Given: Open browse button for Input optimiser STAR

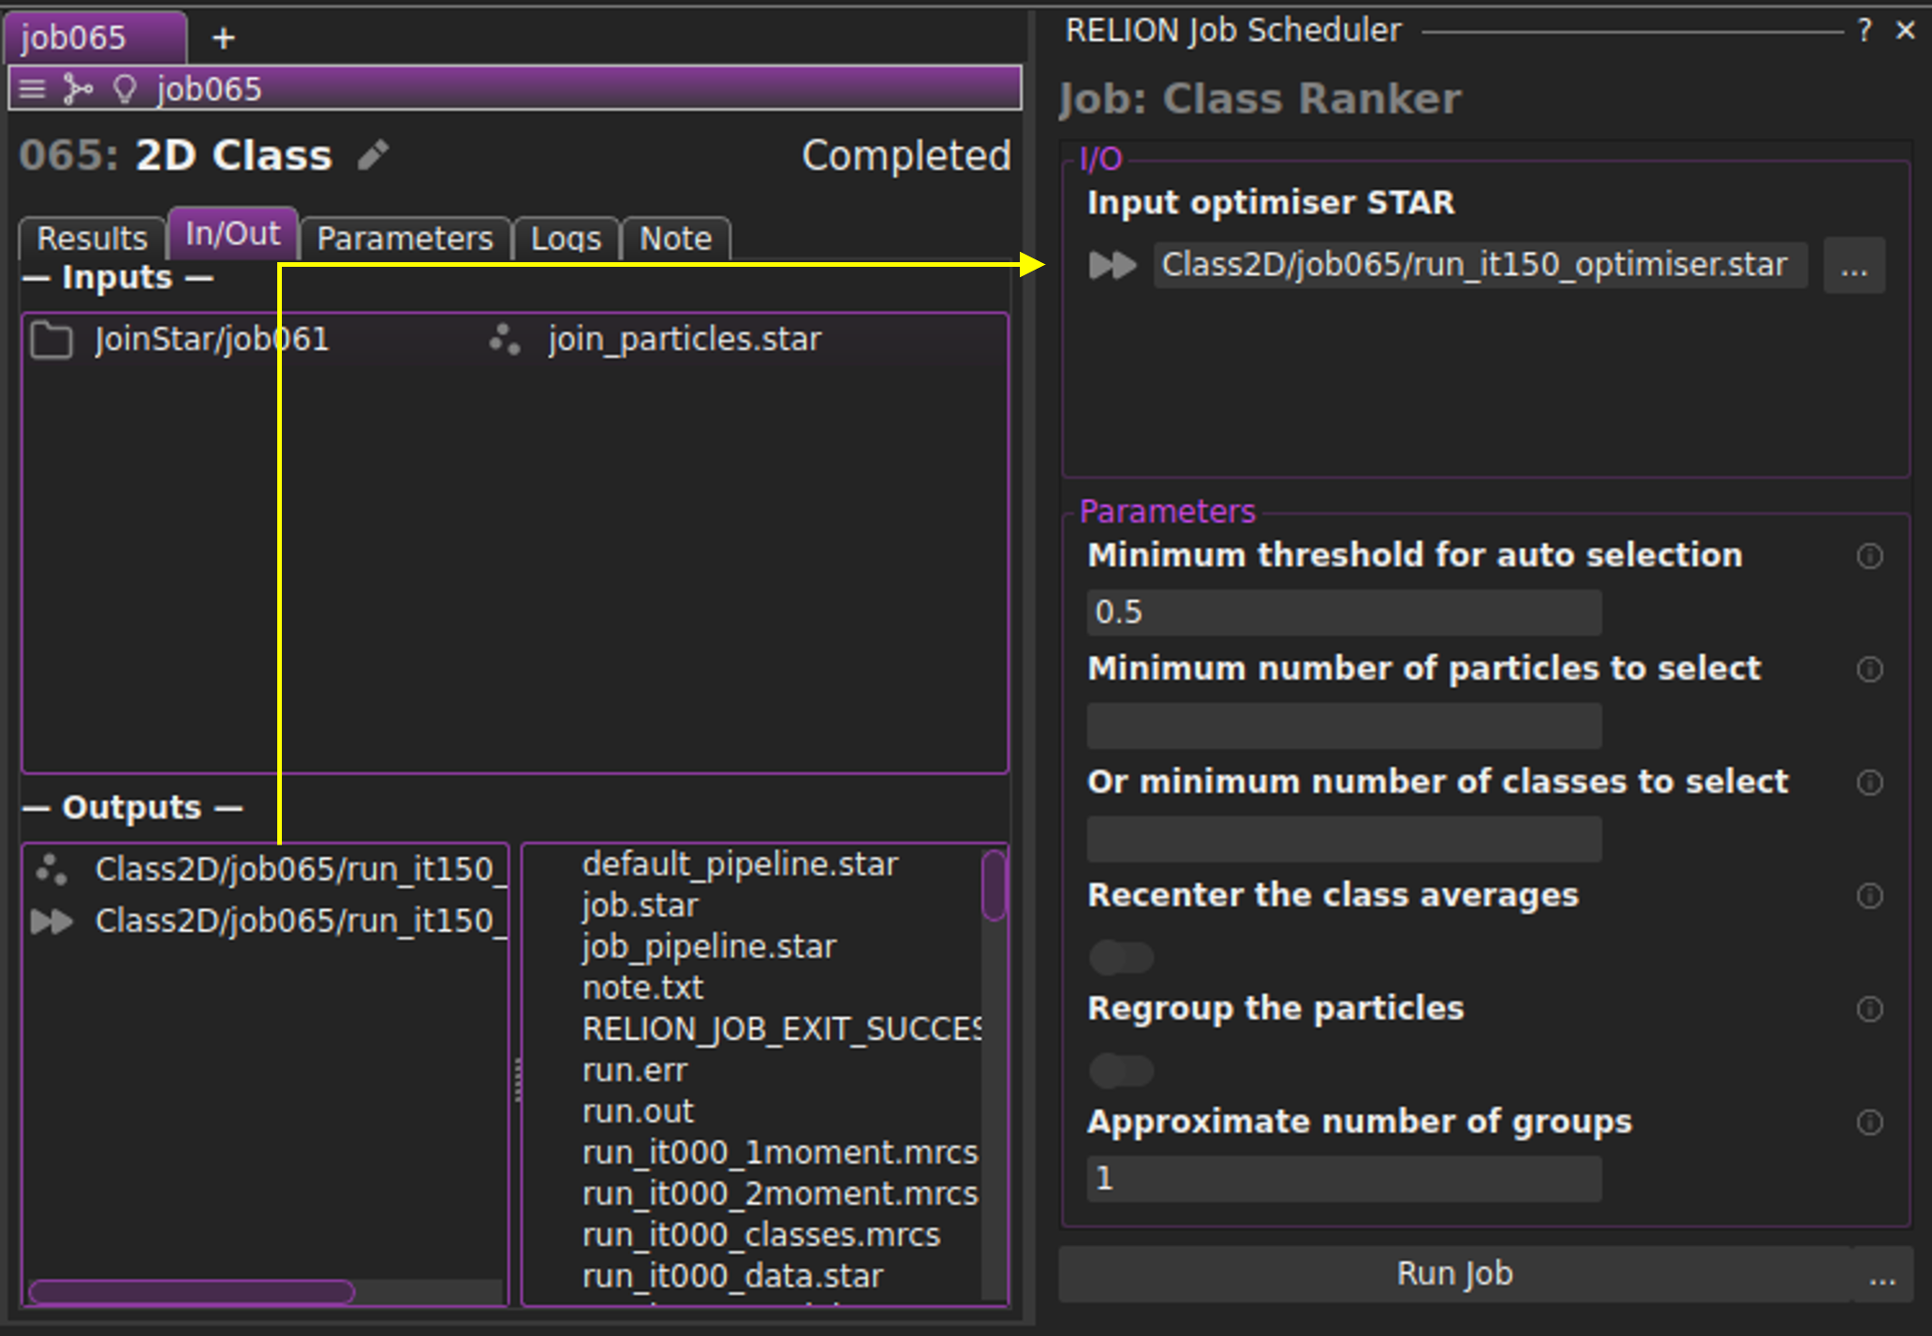Looking at the screenshot, I should [1853, 267].
